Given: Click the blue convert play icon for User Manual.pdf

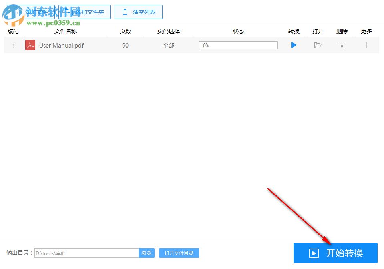Looking at the screenshot, I should [x=294, y=45].
